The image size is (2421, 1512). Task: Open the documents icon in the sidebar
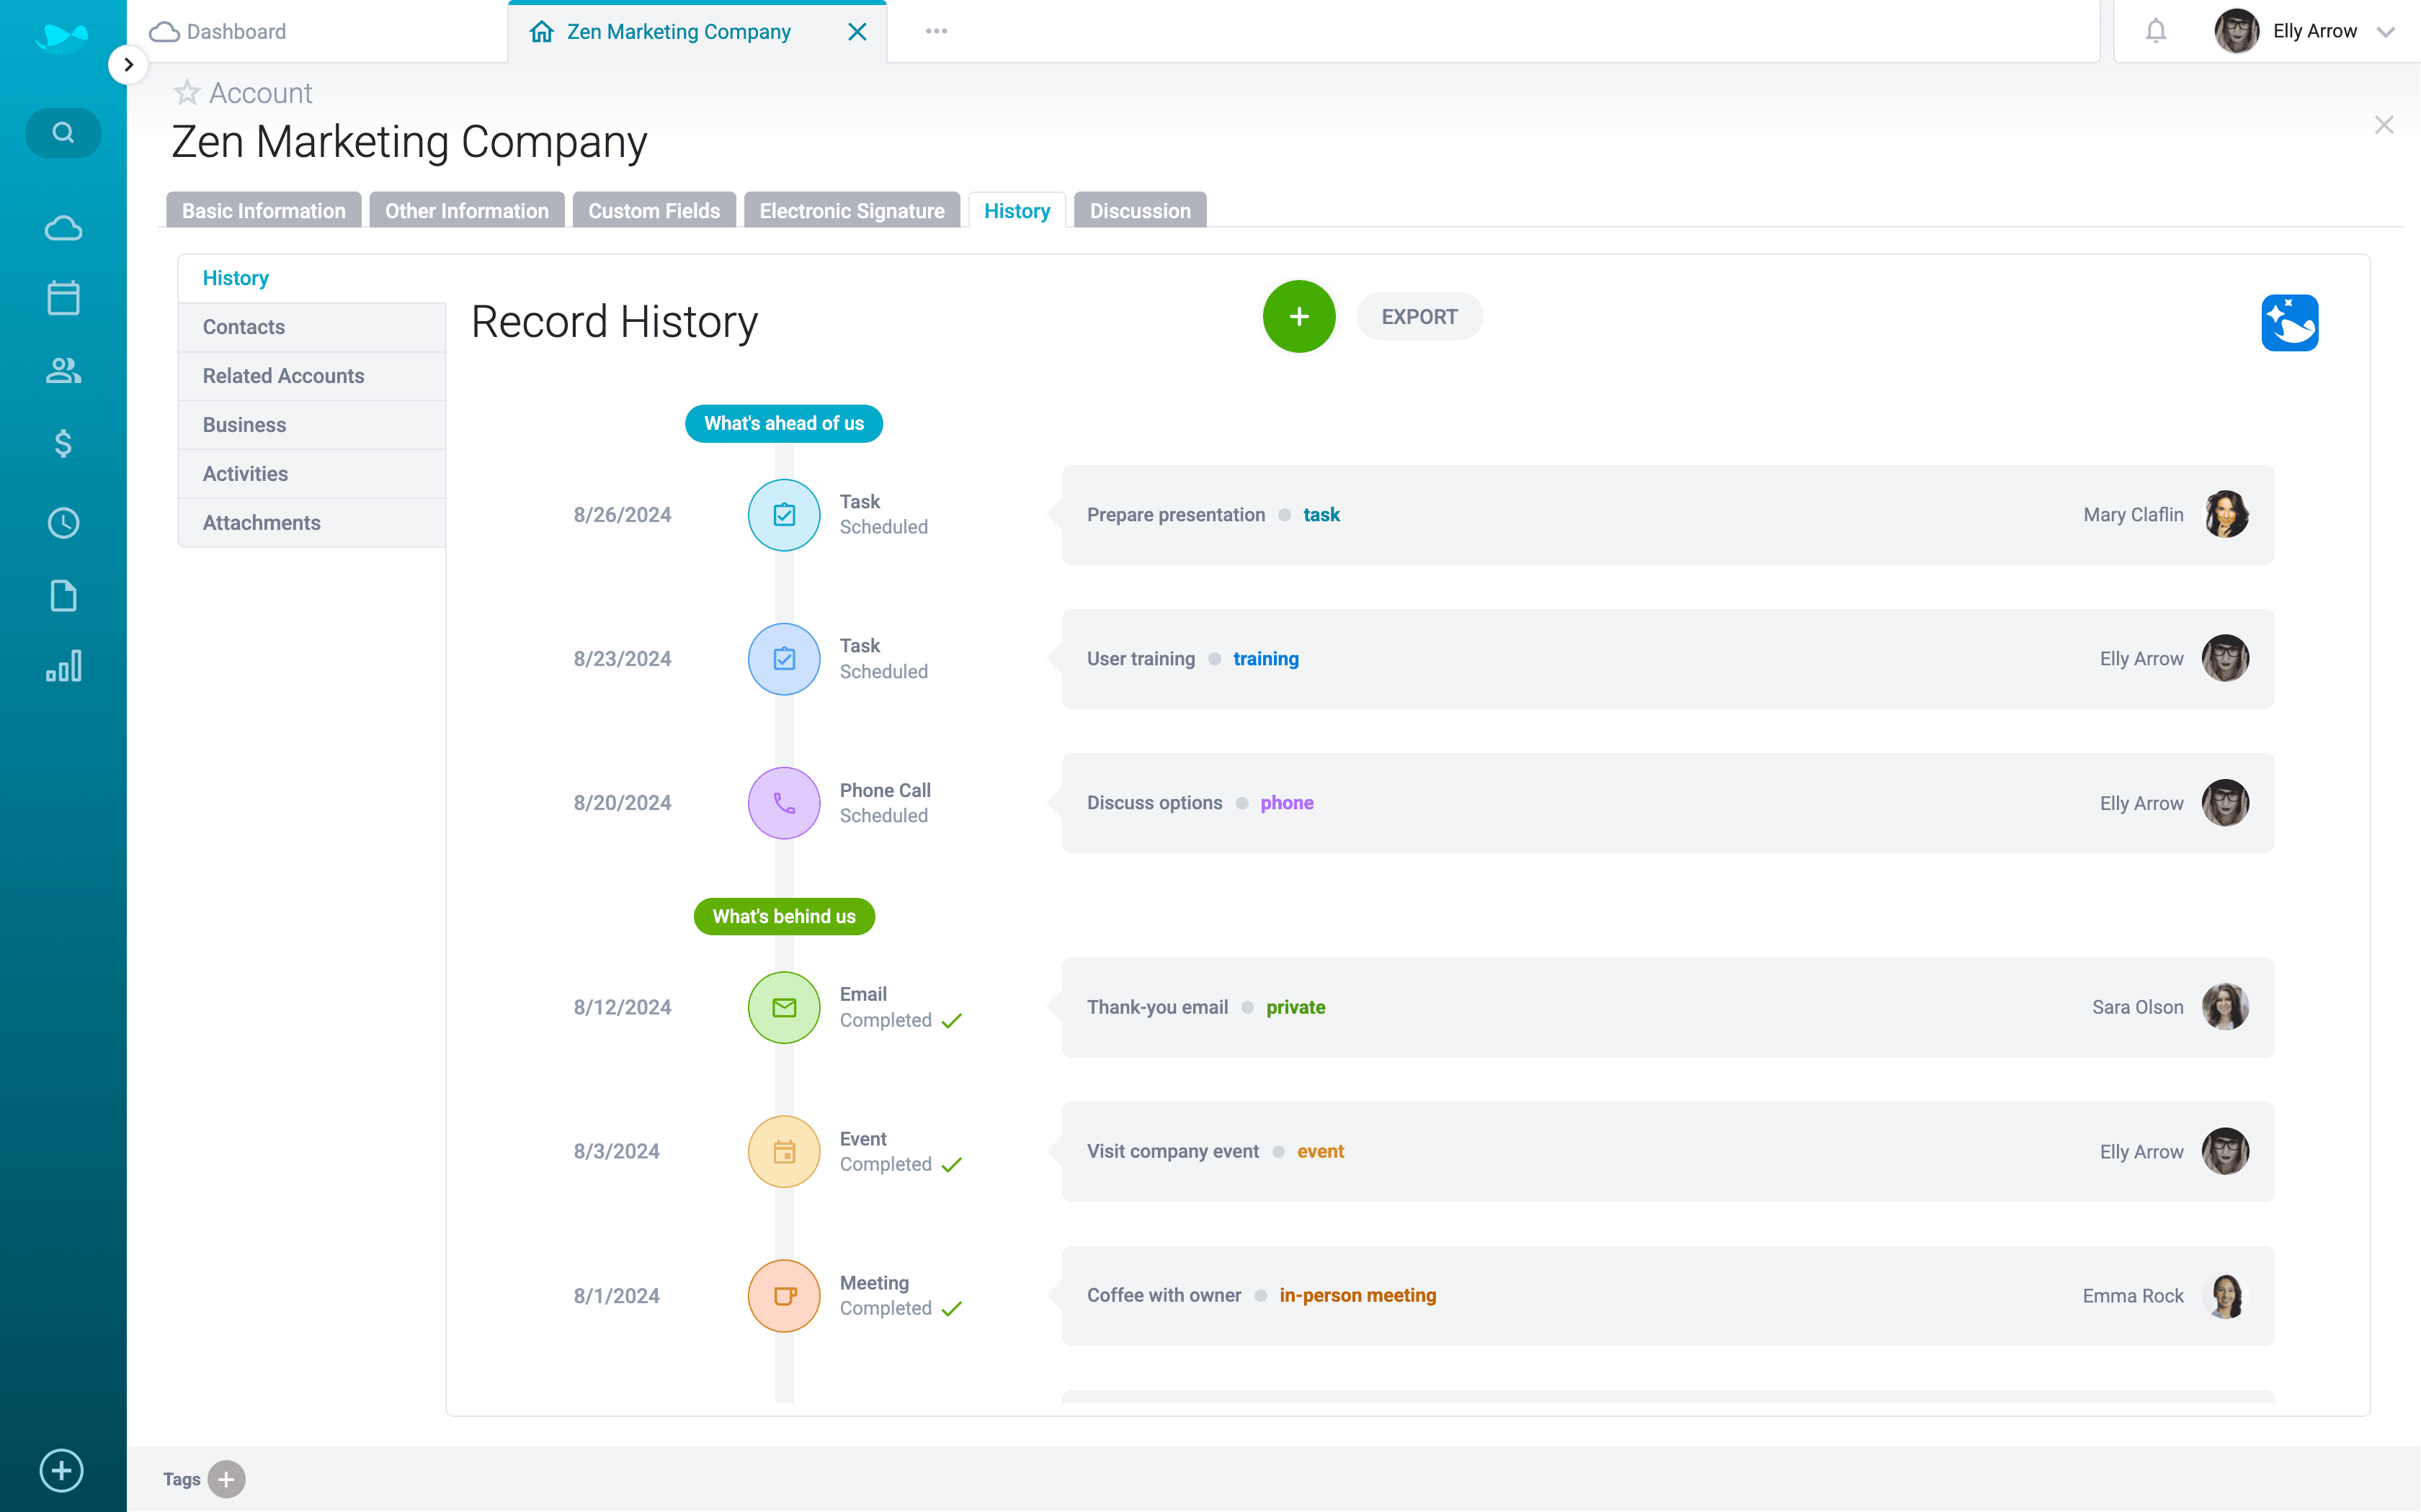click(63, 595)
